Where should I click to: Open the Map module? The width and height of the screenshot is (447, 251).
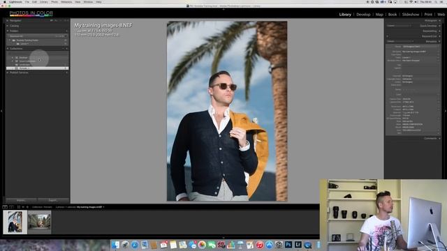[379, 15]
